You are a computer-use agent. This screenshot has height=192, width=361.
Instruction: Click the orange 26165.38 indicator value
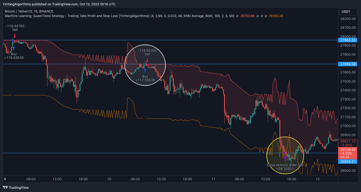click(276, 16)
